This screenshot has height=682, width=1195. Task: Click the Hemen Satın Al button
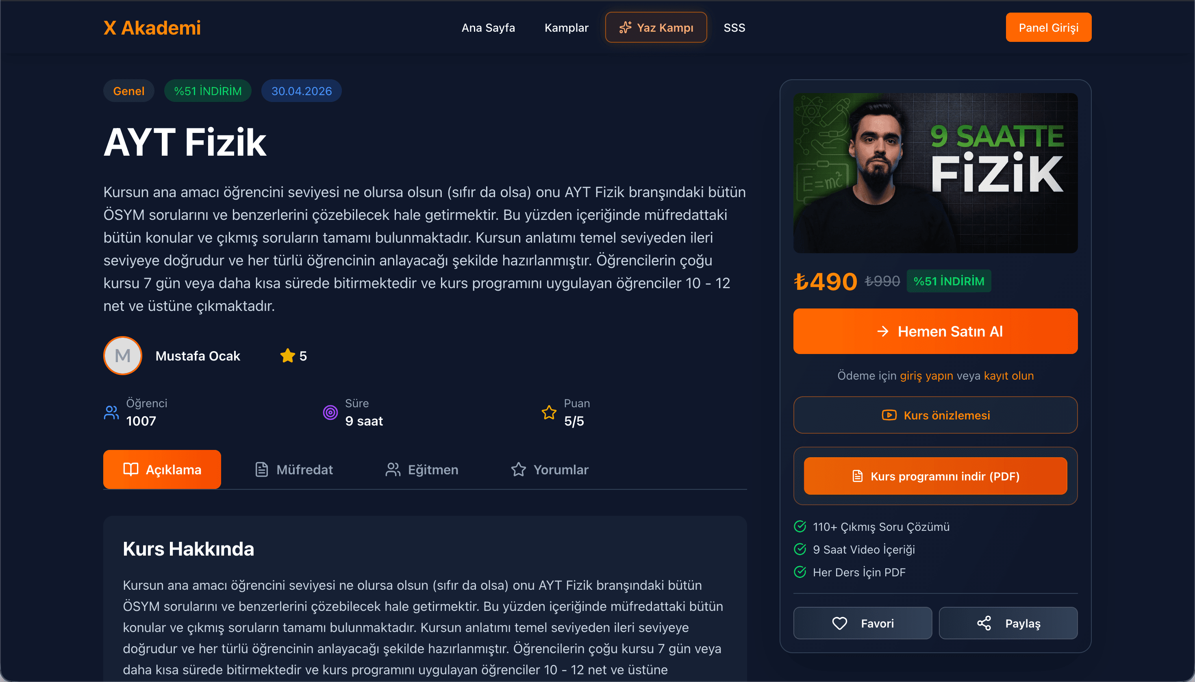point(936,332)
